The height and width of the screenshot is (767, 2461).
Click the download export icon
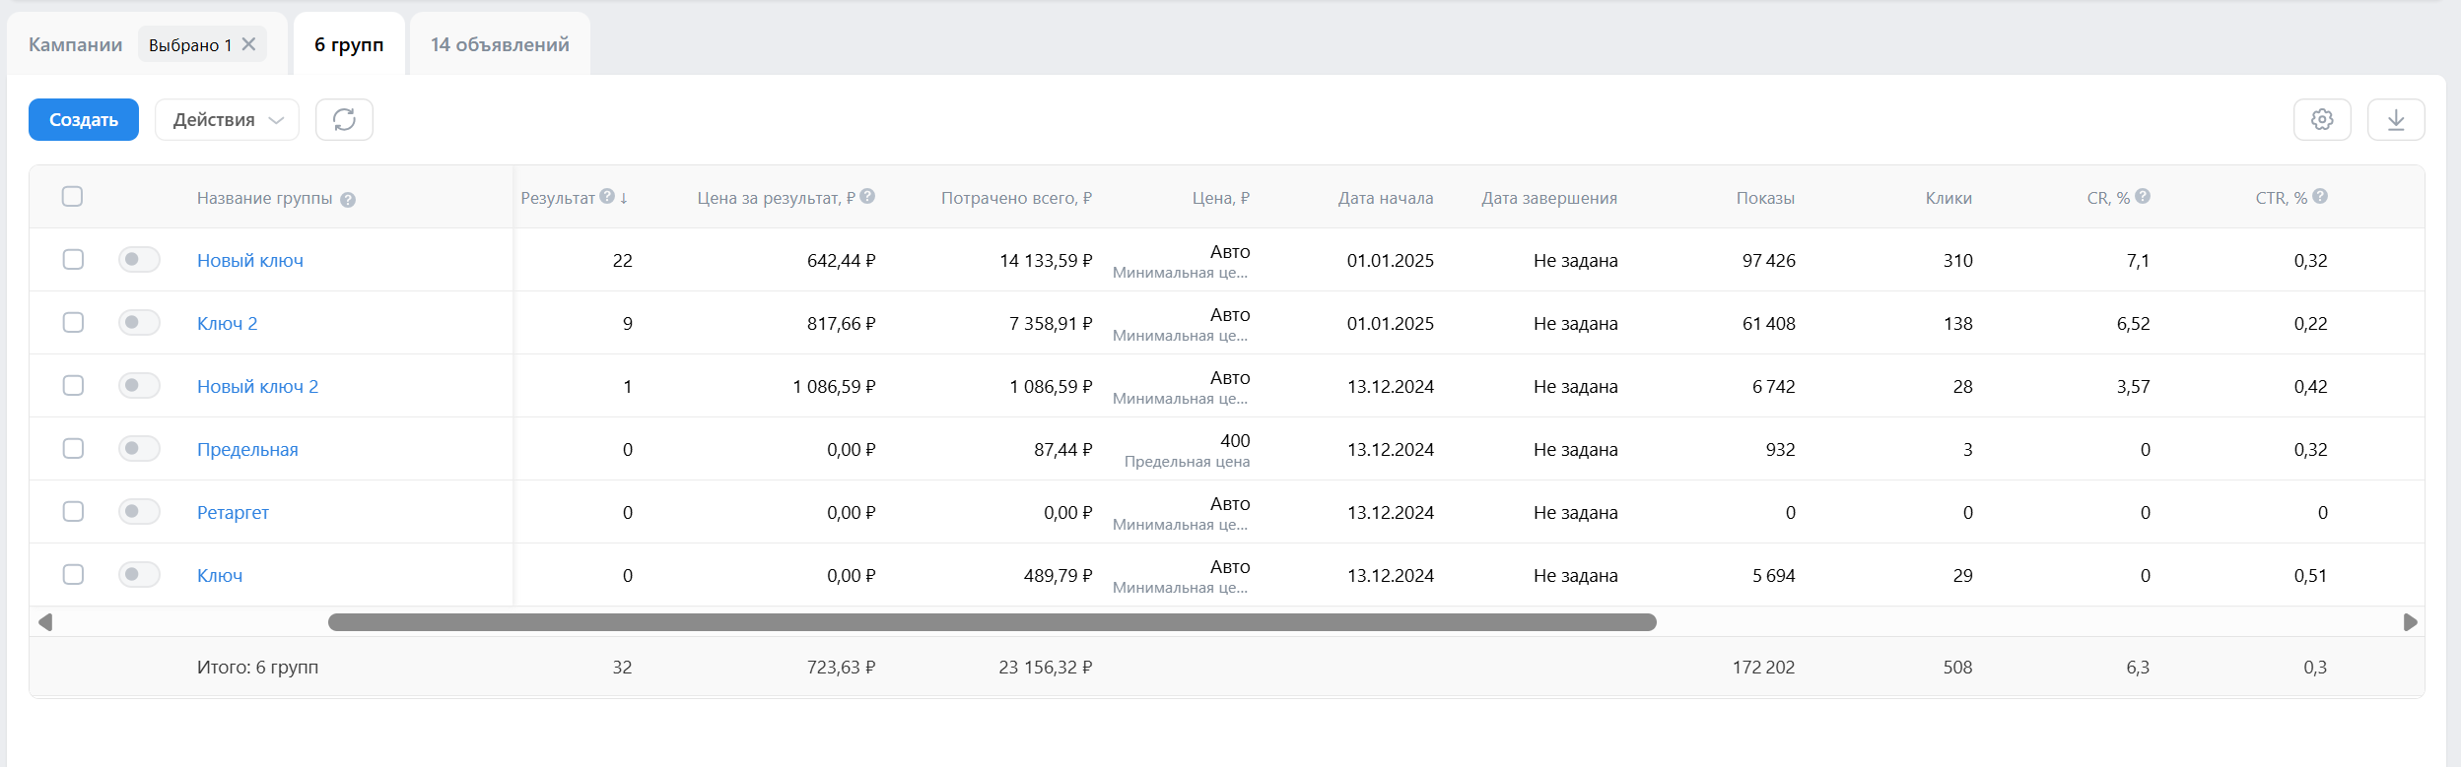pos(2396,120)
